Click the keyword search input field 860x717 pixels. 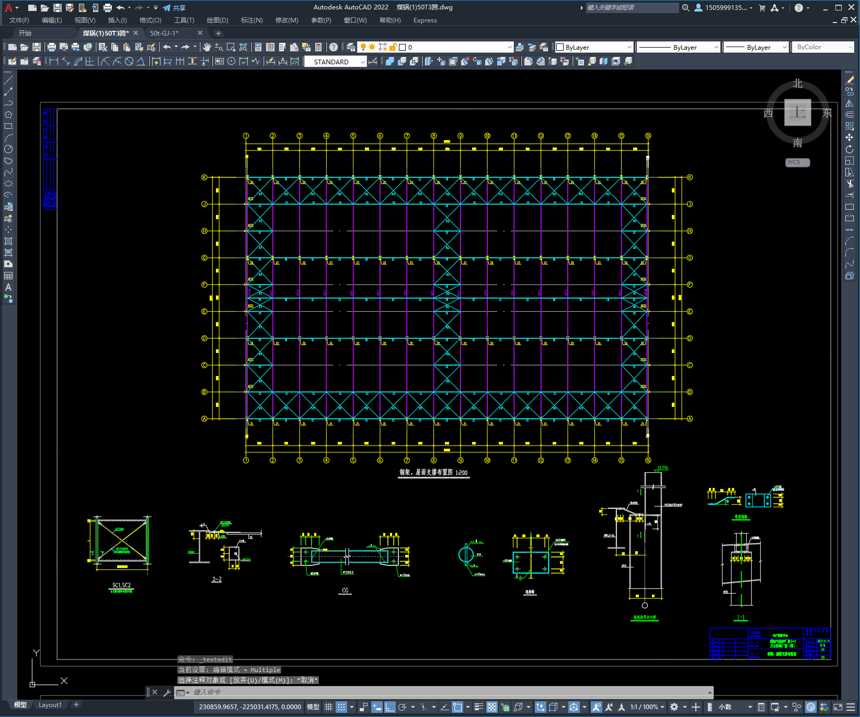[x=632, y=8]
